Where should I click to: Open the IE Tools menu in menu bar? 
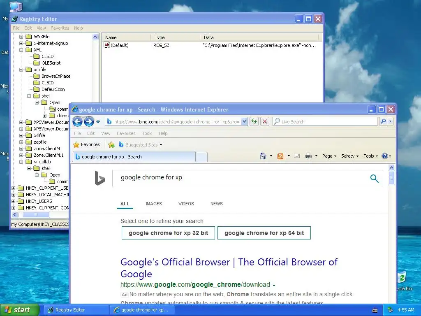point(147,133)
